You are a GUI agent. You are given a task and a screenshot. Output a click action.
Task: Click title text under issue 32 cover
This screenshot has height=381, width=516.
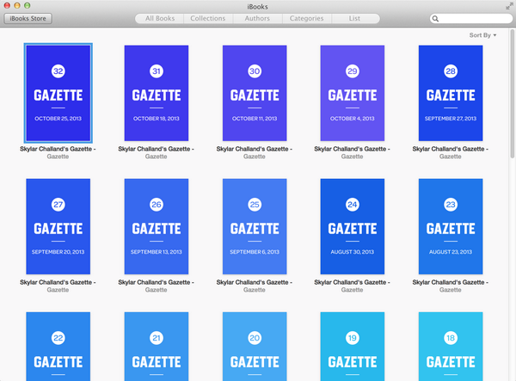(x=58, y=149)
